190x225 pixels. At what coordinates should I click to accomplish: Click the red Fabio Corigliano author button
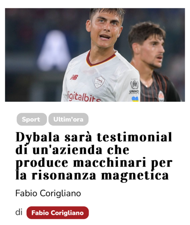[58, 213]
